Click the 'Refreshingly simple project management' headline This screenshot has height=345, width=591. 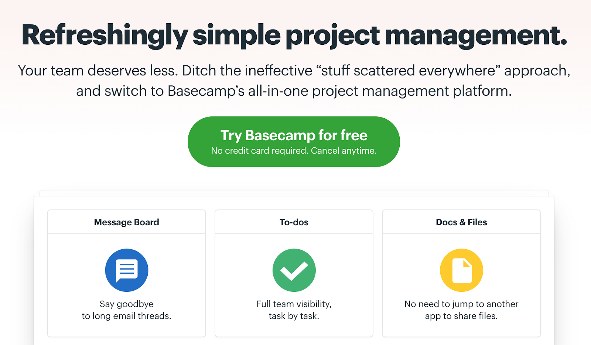294,35
